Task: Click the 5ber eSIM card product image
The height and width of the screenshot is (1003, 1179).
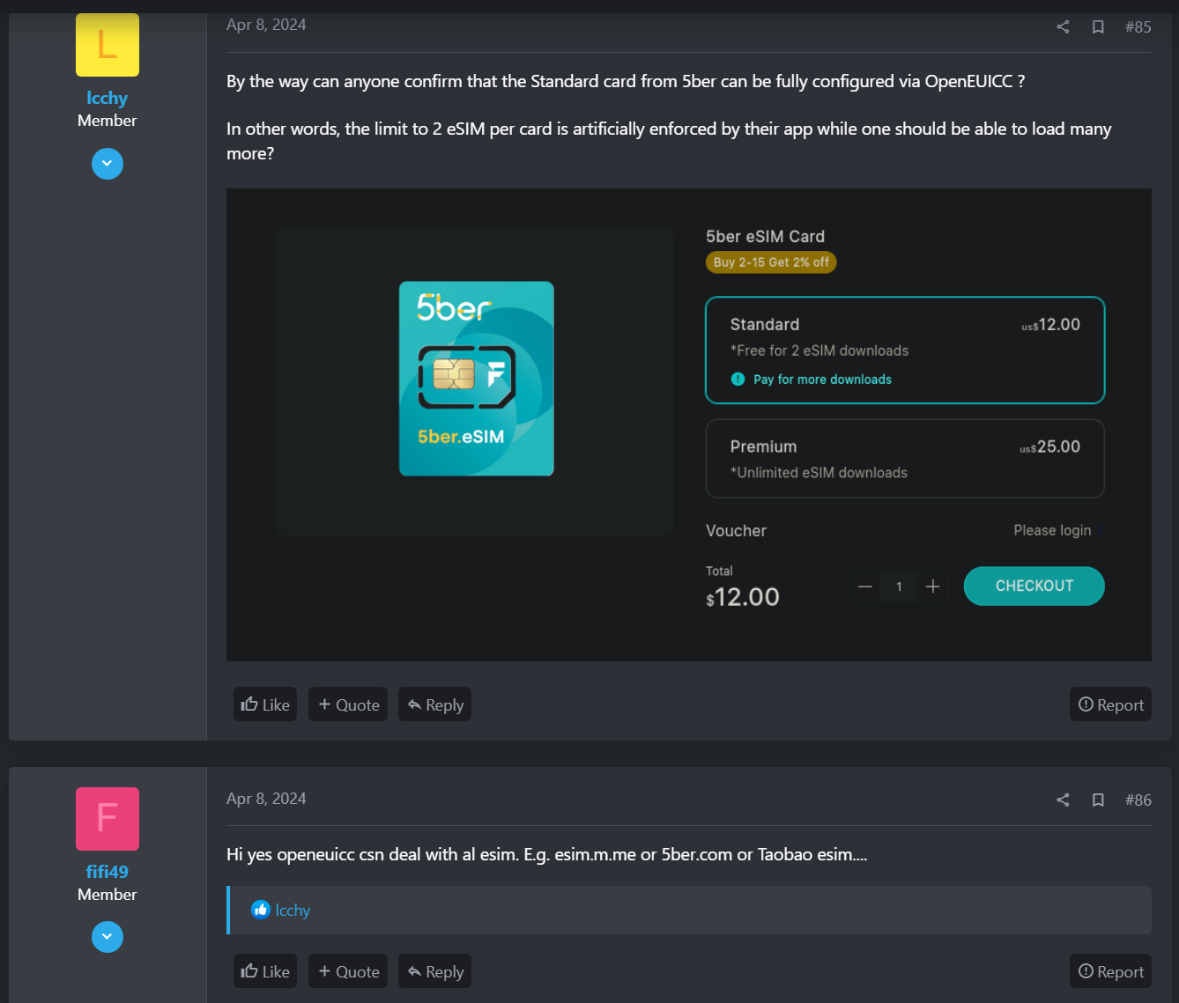Action: click(476, 379)
